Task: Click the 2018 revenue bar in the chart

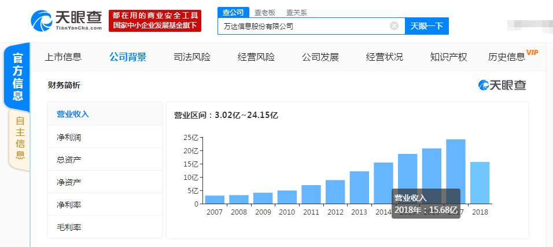Action: [x=480, y=183]
